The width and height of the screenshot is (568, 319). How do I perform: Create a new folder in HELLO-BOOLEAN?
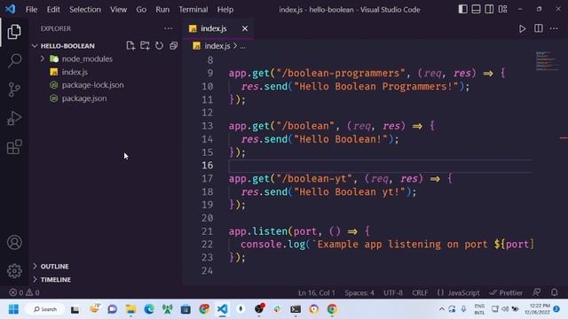click(145, 45)
